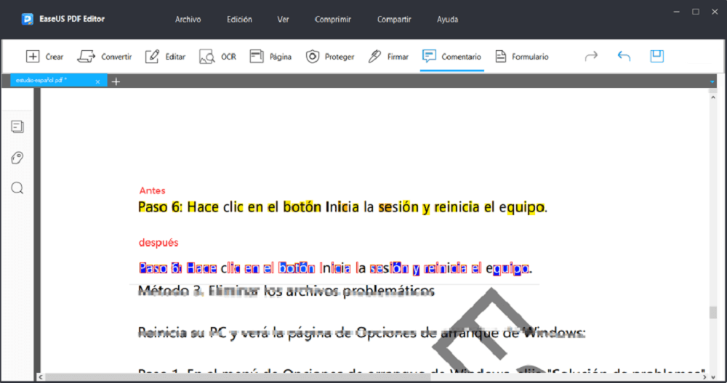The width and height of the screenshot is (727, 383).
Task: Click the horizontal scrollbar left arrow
Action: click(41, 377)
